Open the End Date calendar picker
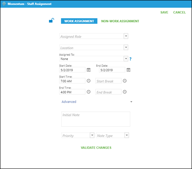Image resolution: width=192 pixels, height=169 pixels. [128, 70]
